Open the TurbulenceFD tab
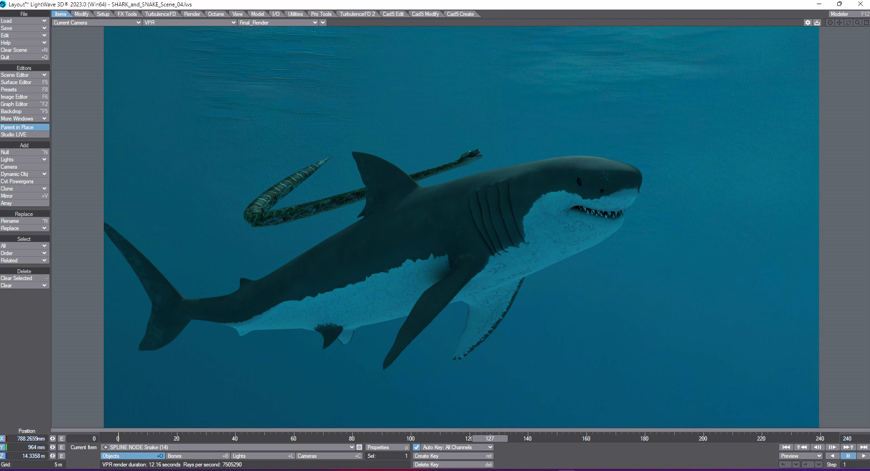This screenshot has height=471, width=870. tap(160, 14)
